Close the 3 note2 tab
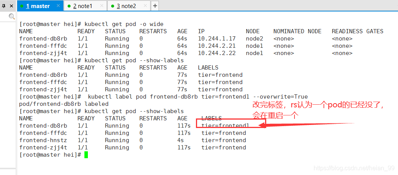This screenshot has height=175, width=398. (x=145, y=6)
